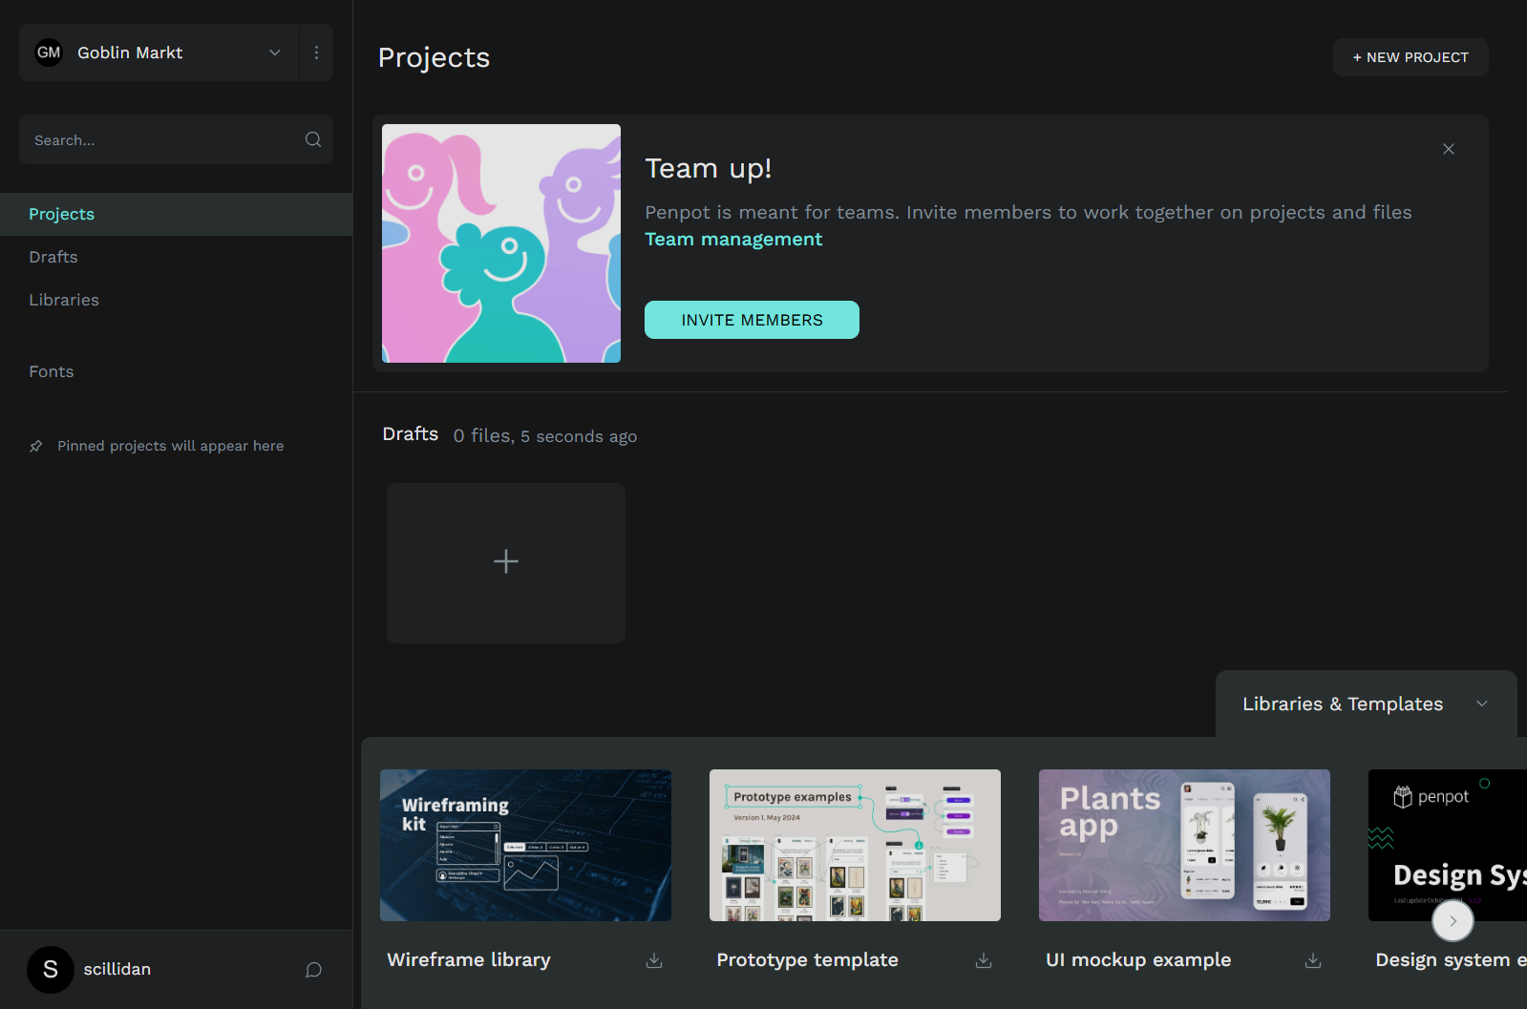Click the scillidan profile avatar
The height and width of the screenshot is (1009, 1527).
(51, 970)
